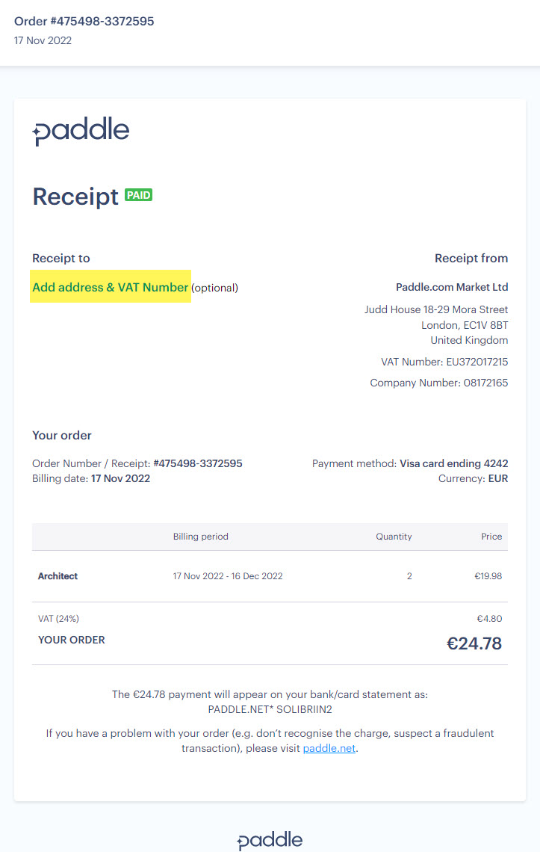Click the Billing period column header
This screenshot has width=540, height=852.
click(x=201, y=537)
